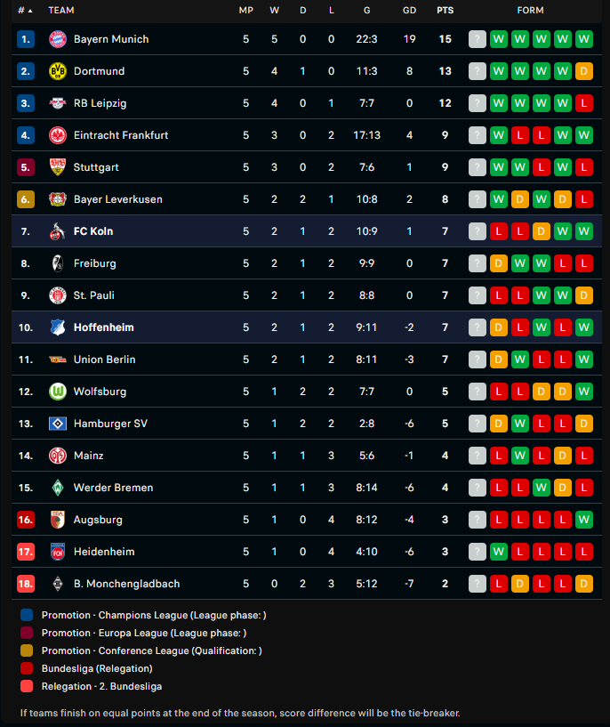This screenshot has height=727, width=610.
Task: Click the rank 18 relegation position badge
Action: [26, 584]
